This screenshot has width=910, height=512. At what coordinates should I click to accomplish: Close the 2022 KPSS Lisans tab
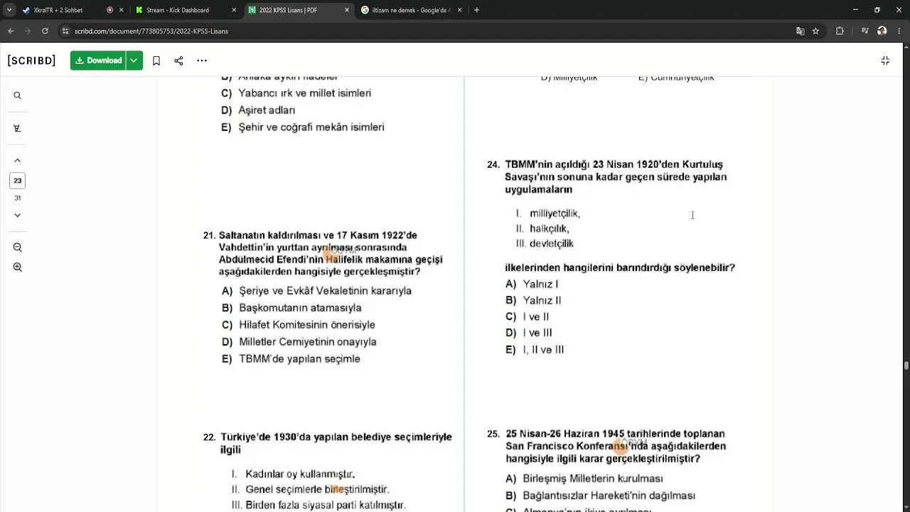click(x=347, y=10)
